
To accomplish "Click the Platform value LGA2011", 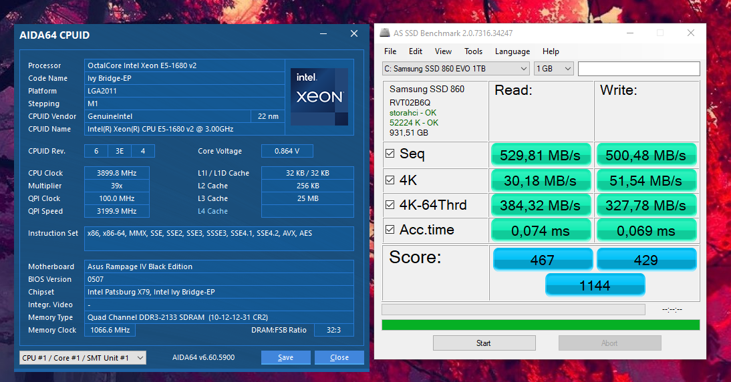I will [184, 91].
